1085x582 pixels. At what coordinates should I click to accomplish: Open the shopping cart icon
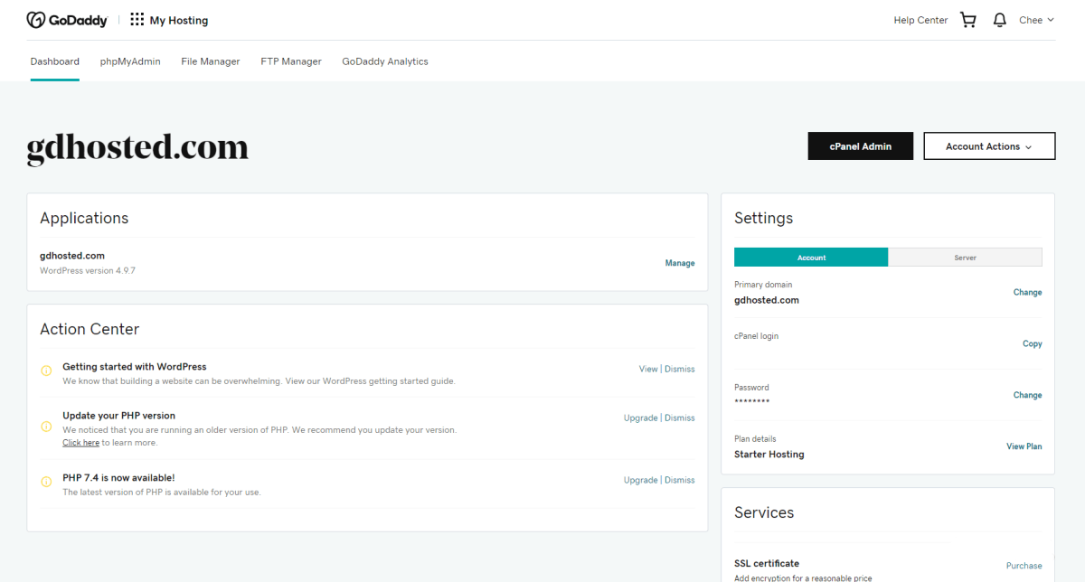pos(968,20)
